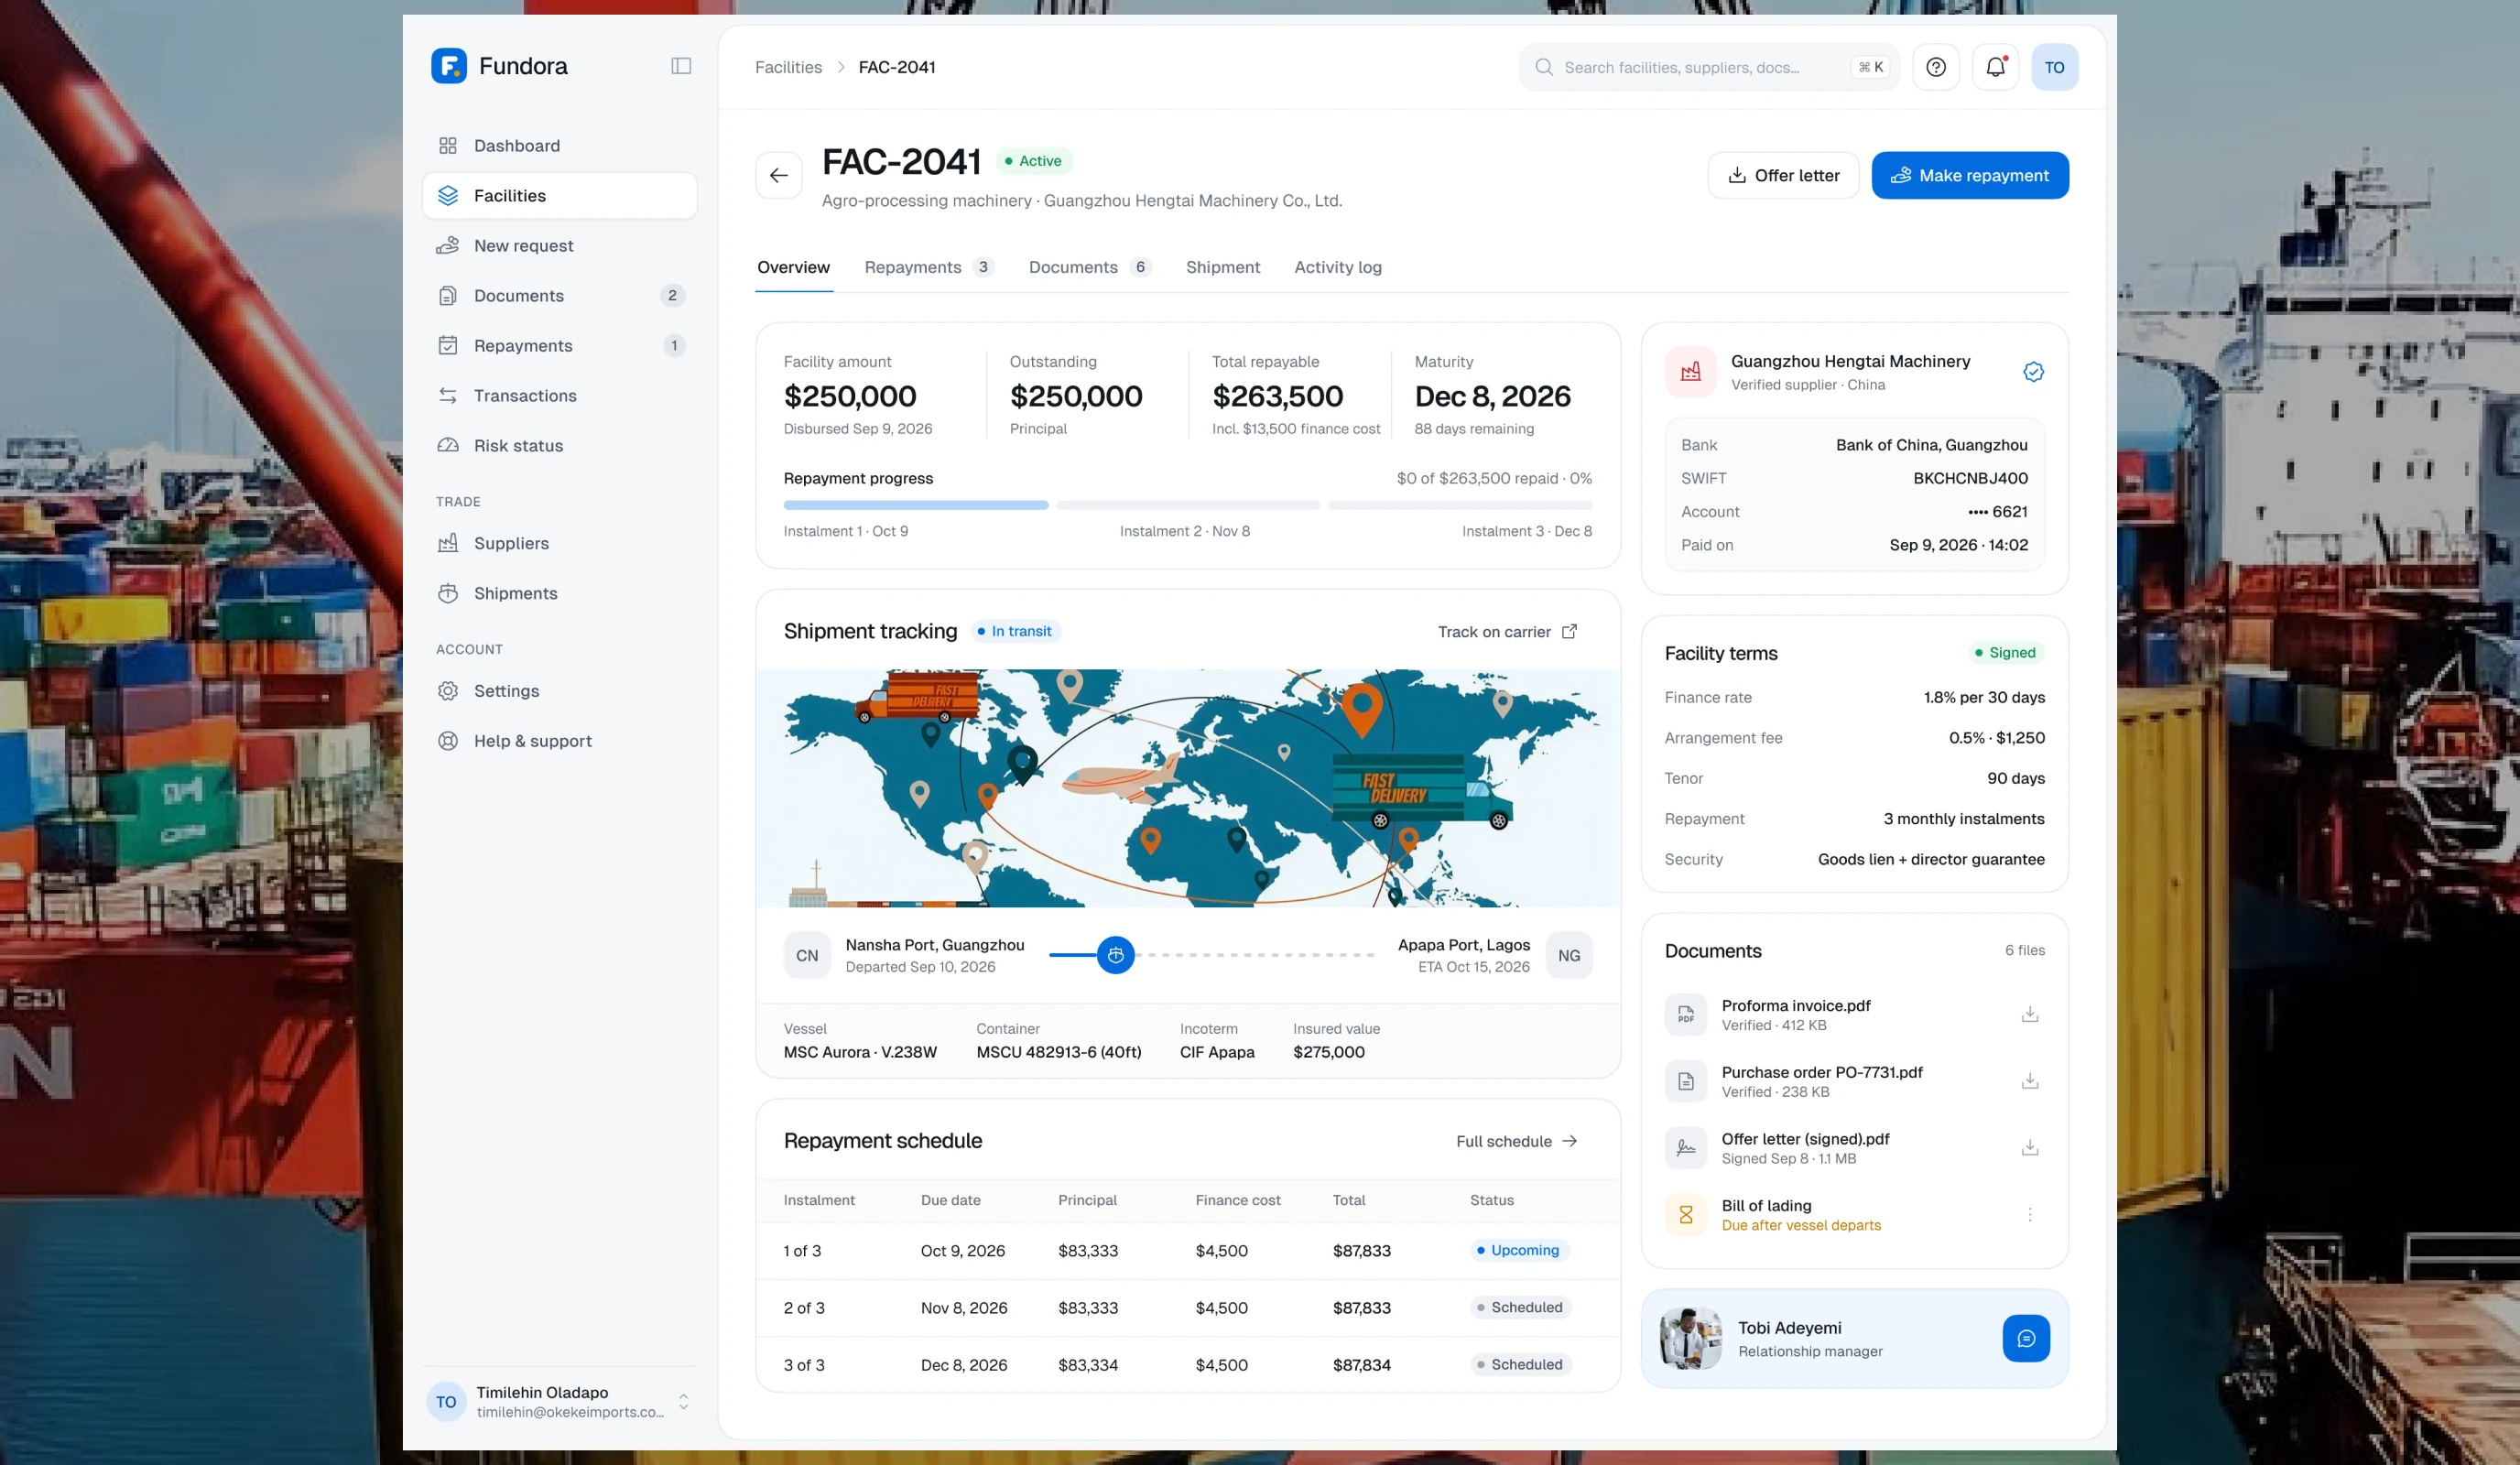Click the Offer letter download button
This screenshot has height=1465, width=2520.
[x=1783, y=175]
